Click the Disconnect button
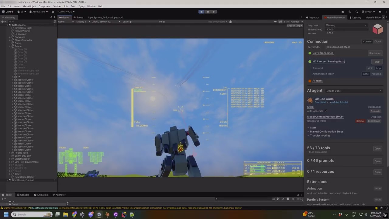The height and width of the screenshot is (219, 389). [x=375, y=53]
